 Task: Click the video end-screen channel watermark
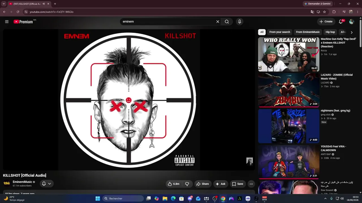click(x=249, y=162)
